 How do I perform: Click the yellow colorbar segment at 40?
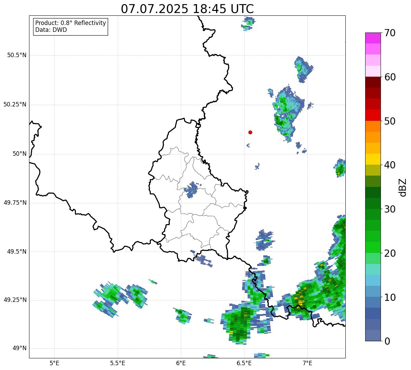(x=373, y=159)
